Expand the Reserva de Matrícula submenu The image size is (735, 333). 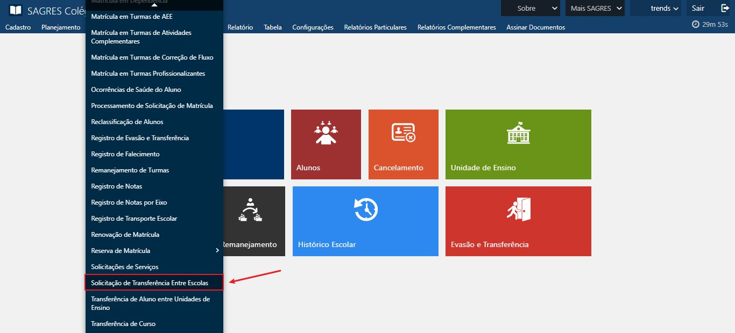(x=154, y=251)
